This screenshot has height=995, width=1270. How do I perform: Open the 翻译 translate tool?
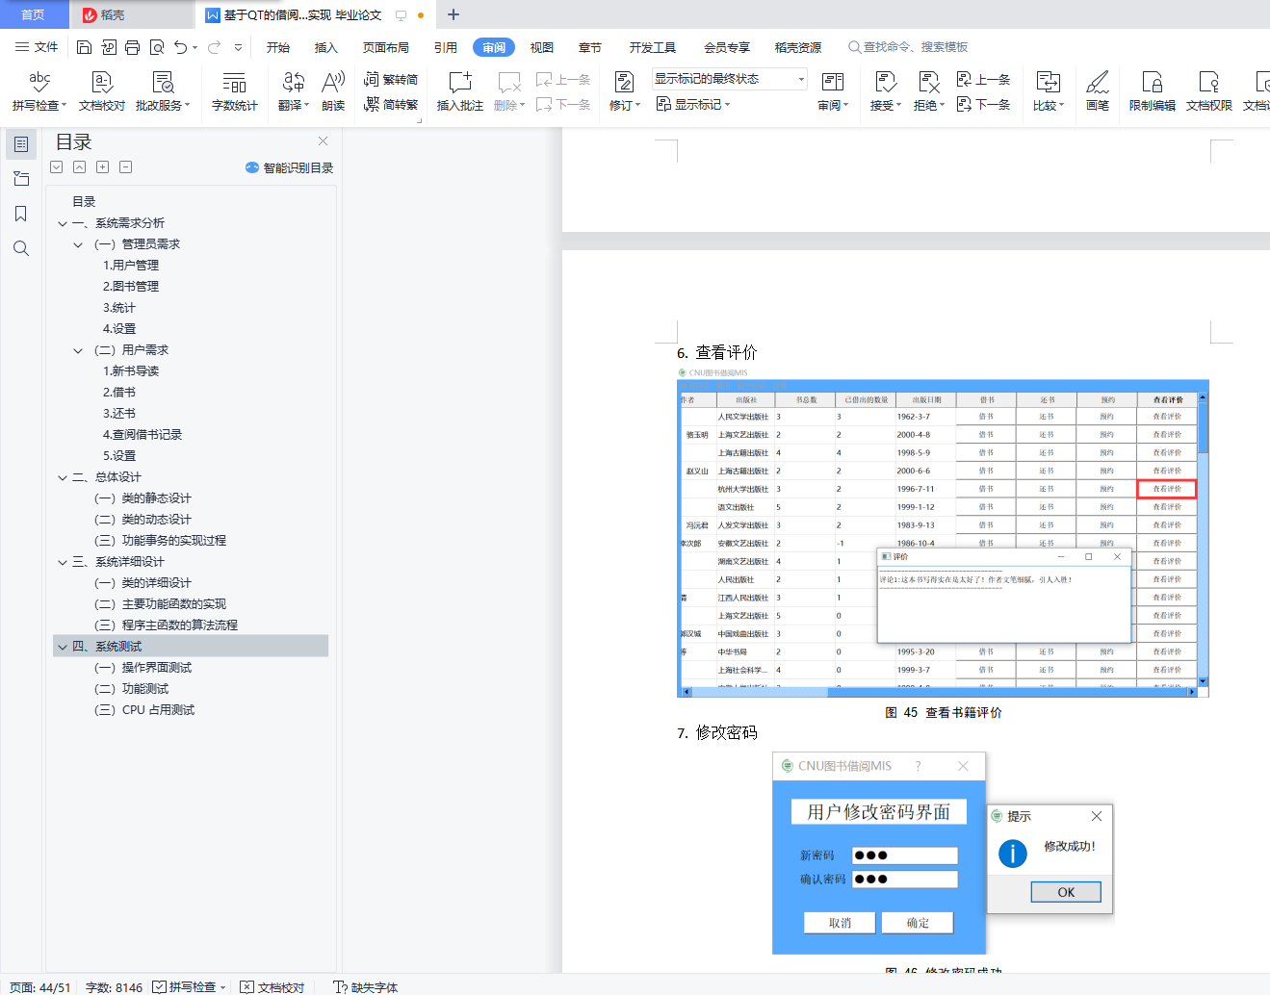294,91
